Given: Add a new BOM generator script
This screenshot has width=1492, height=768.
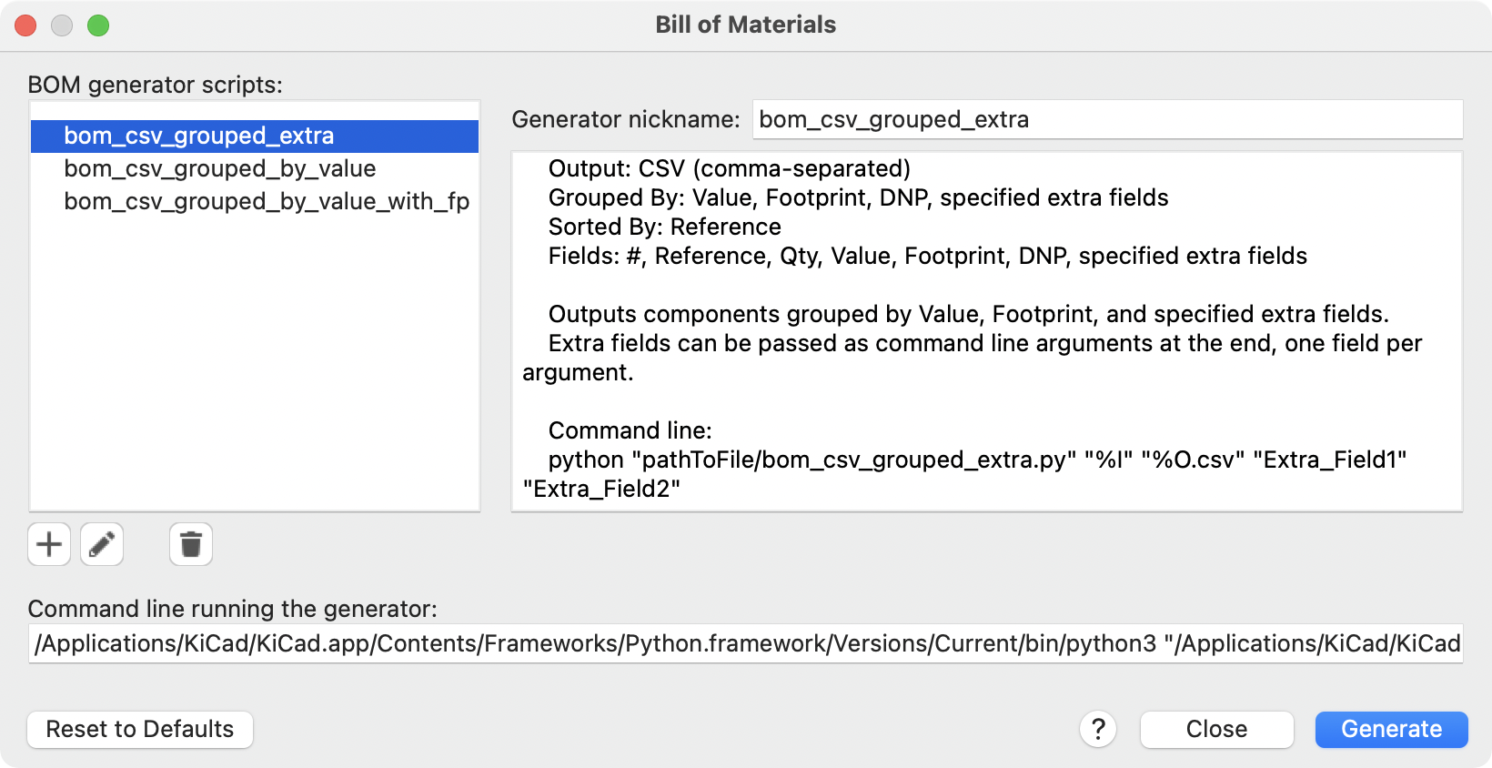Looking at the screenshot, I should point(49,544).
